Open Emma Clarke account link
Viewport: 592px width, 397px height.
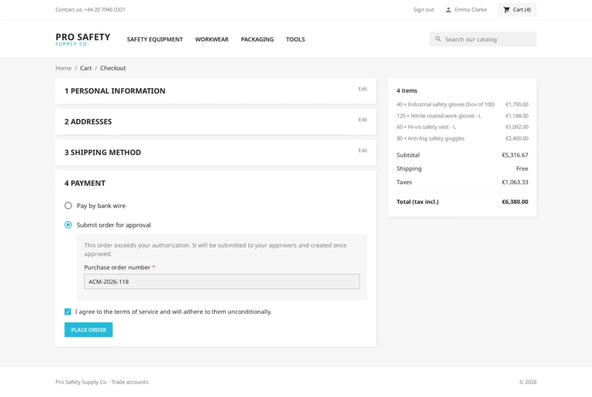coord(471,10)
